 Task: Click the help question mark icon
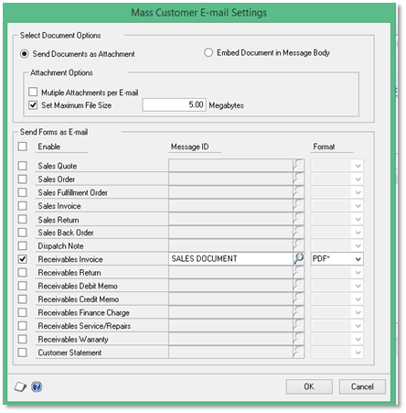[37, 387]
